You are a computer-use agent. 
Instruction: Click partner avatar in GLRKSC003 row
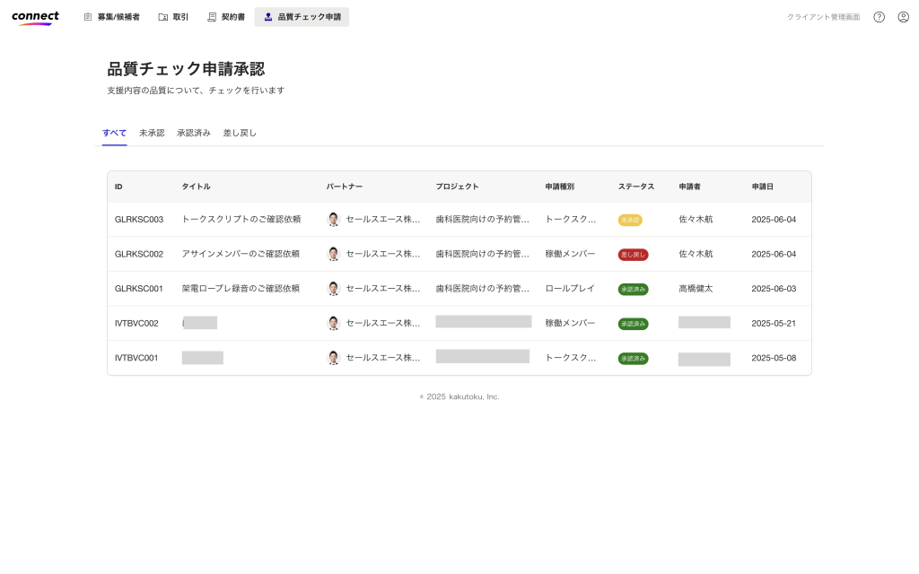pos(334,220)
